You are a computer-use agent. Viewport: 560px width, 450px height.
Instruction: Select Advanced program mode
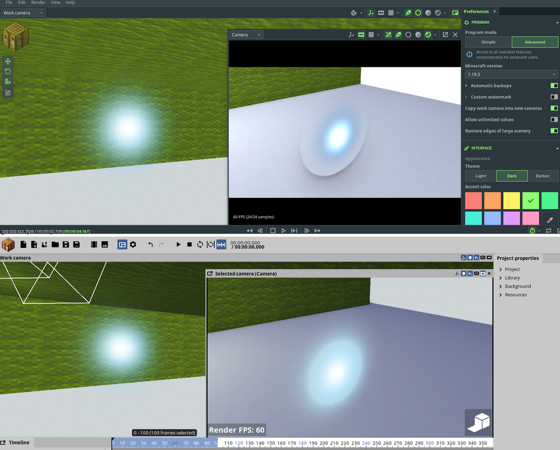coord(535,42)
